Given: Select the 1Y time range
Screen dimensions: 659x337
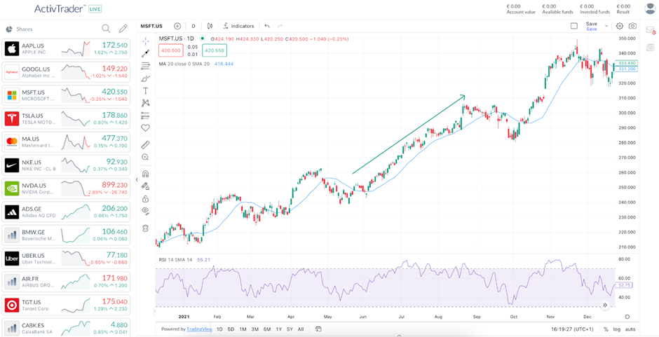Looking at the screenshot, I should [278, 329].
